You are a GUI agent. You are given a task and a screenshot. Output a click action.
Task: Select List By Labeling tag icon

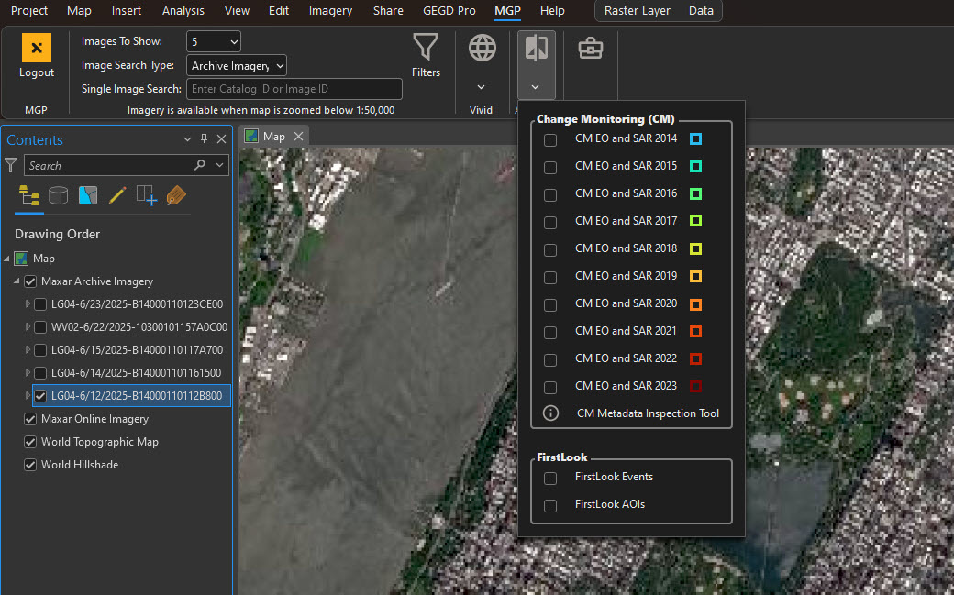pos(176,195)
